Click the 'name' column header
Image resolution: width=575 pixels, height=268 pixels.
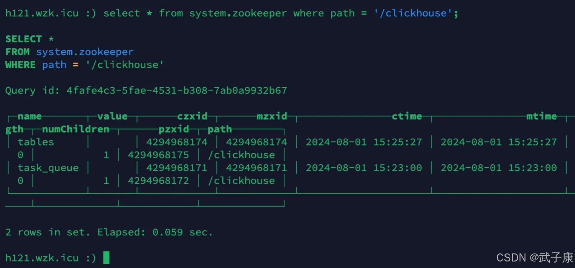30,116
